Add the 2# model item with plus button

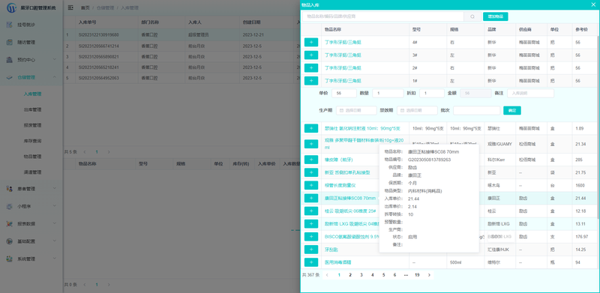(311, 67)
